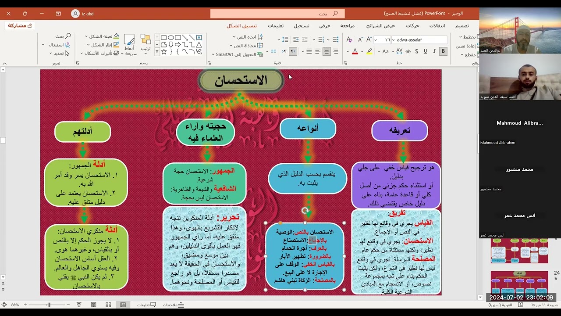Select the right arrow shape in gallery
561x316 pixels.
tap(178, 44)
